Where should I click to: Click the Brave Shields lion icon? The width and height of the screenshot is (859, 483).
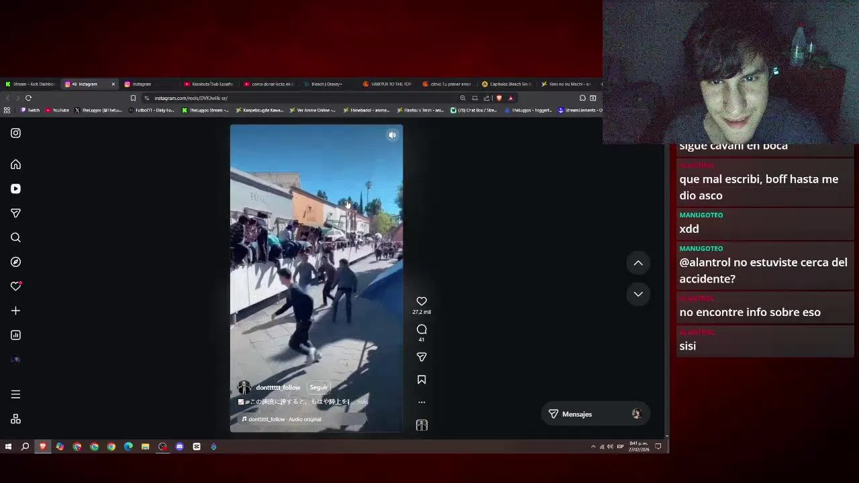pos(499,98)
